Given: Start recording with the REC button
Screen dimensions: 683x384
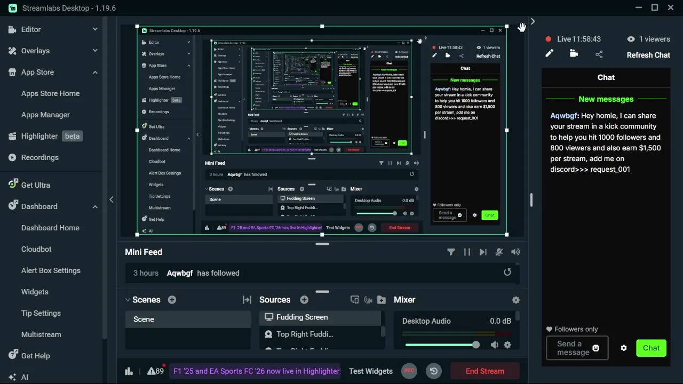Looking at the screenshot, I should [409, 371].
